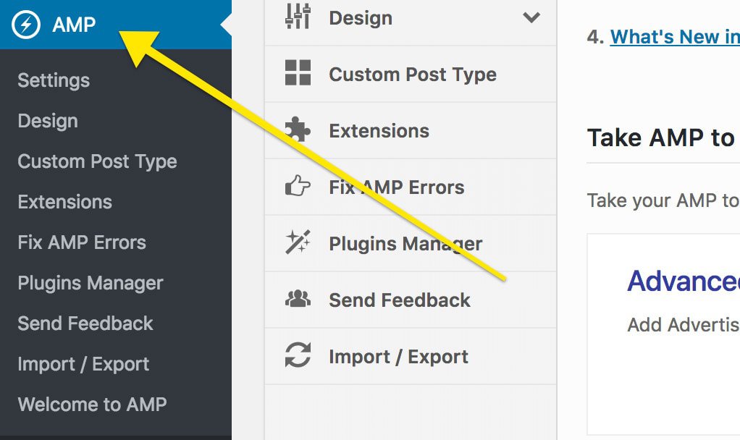The image size is (740, 440).
Task: Open Welcome to AMP sidebar item
Action: pyautogui.click(x=92, y=405)
